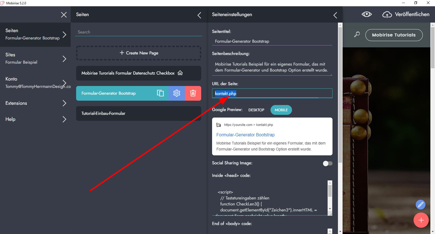Viewport: 435px width, 234px height.
Task: Click the blue pencil edit button
Action: (x=420, y=205)
